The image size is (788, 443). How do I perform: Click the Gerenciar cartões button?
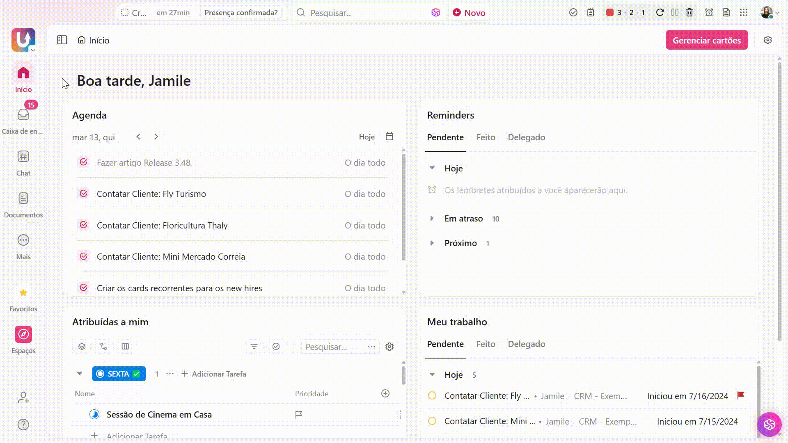click(706, 40)
